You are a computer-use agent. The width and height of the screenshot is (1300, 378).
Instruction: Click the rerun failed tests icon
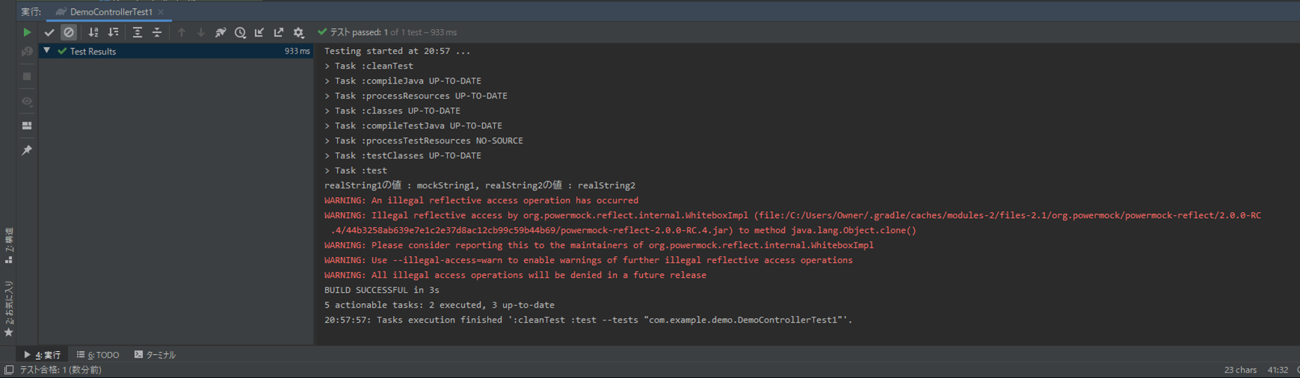(x=27, y=52)
